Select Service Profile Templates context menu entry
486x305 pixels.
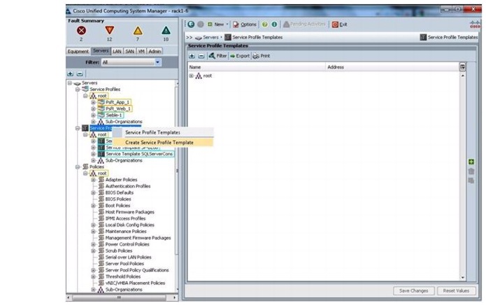(163, 132)
